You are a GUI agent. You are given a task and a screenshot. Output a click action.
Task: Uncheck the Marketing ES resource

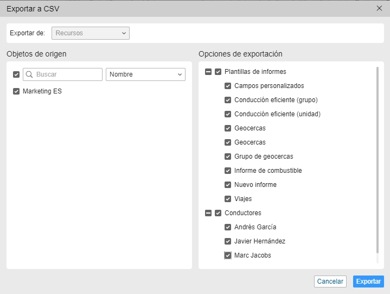coord(16,91)
